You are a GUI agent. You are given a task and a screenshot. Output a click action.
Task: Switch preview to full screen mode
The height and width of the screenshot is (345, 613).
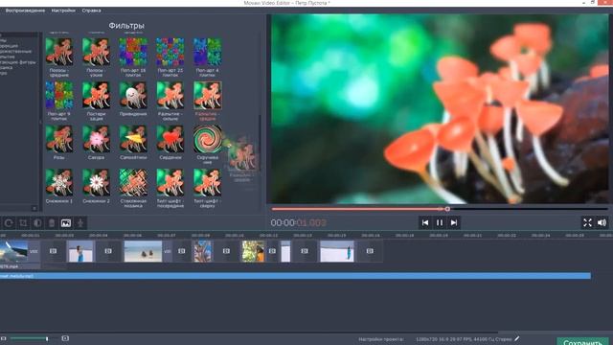coord(587,222)
